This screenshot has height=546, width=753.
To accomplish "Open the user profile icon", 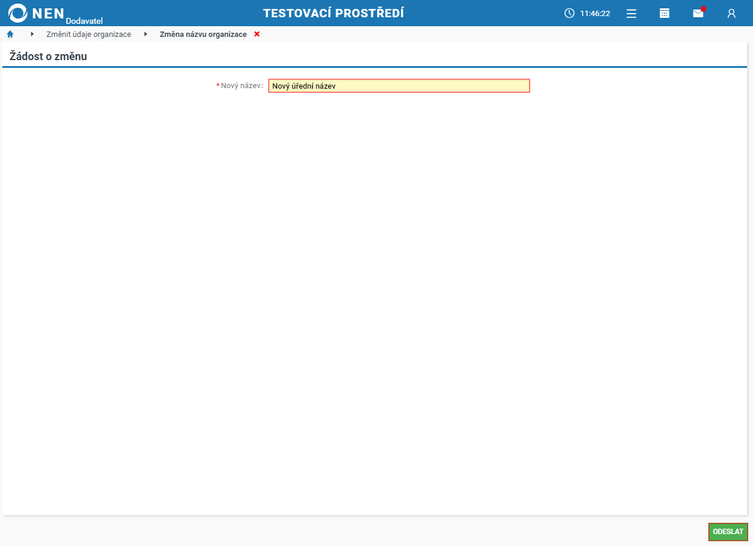I will (732, 13).
